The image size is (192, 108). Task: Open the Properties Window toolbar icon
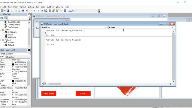(x=53, y=11)
